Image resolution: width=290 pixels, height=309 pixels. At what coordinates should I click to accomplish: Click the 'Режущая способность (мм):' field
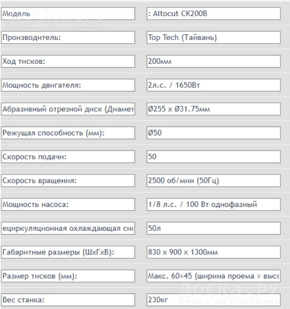pos(68,133)
